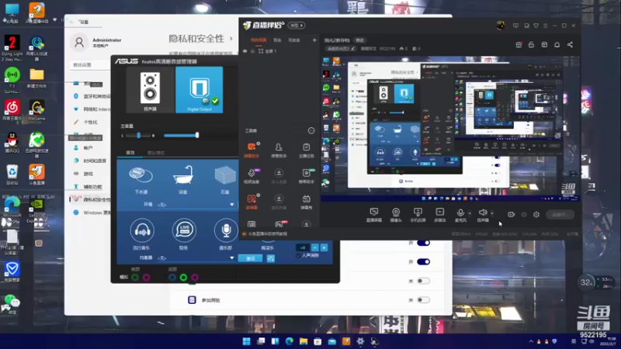Add the 手机投屏 phone cast source
The image size is (621, 349).
(418, 215)
